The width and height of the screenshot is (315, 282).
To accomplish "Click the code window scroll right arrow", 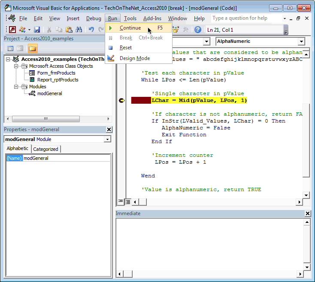I will pyautogui.click(x=299, y=202).
